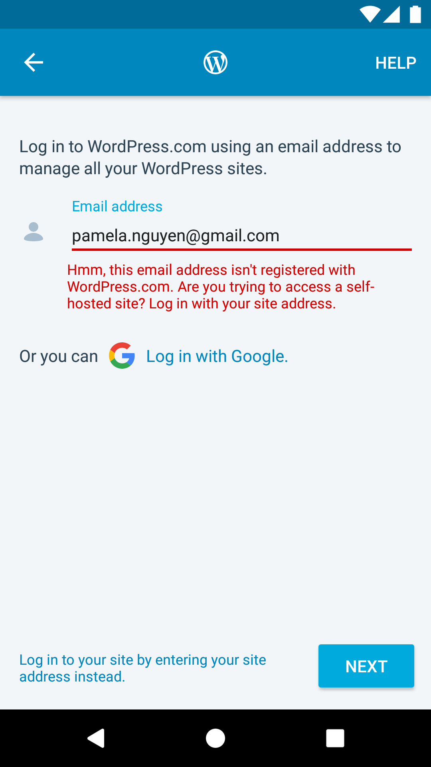The width and height of the screenshot is (431, 767).
Task: Tap Android back navigation triangle
Action: click(x=96, y=738)
